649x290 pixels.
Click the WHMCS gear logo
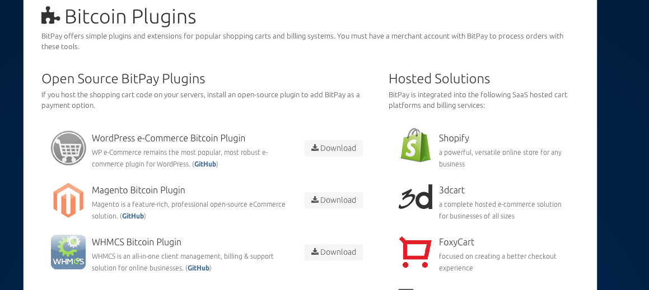pos(68,252)
